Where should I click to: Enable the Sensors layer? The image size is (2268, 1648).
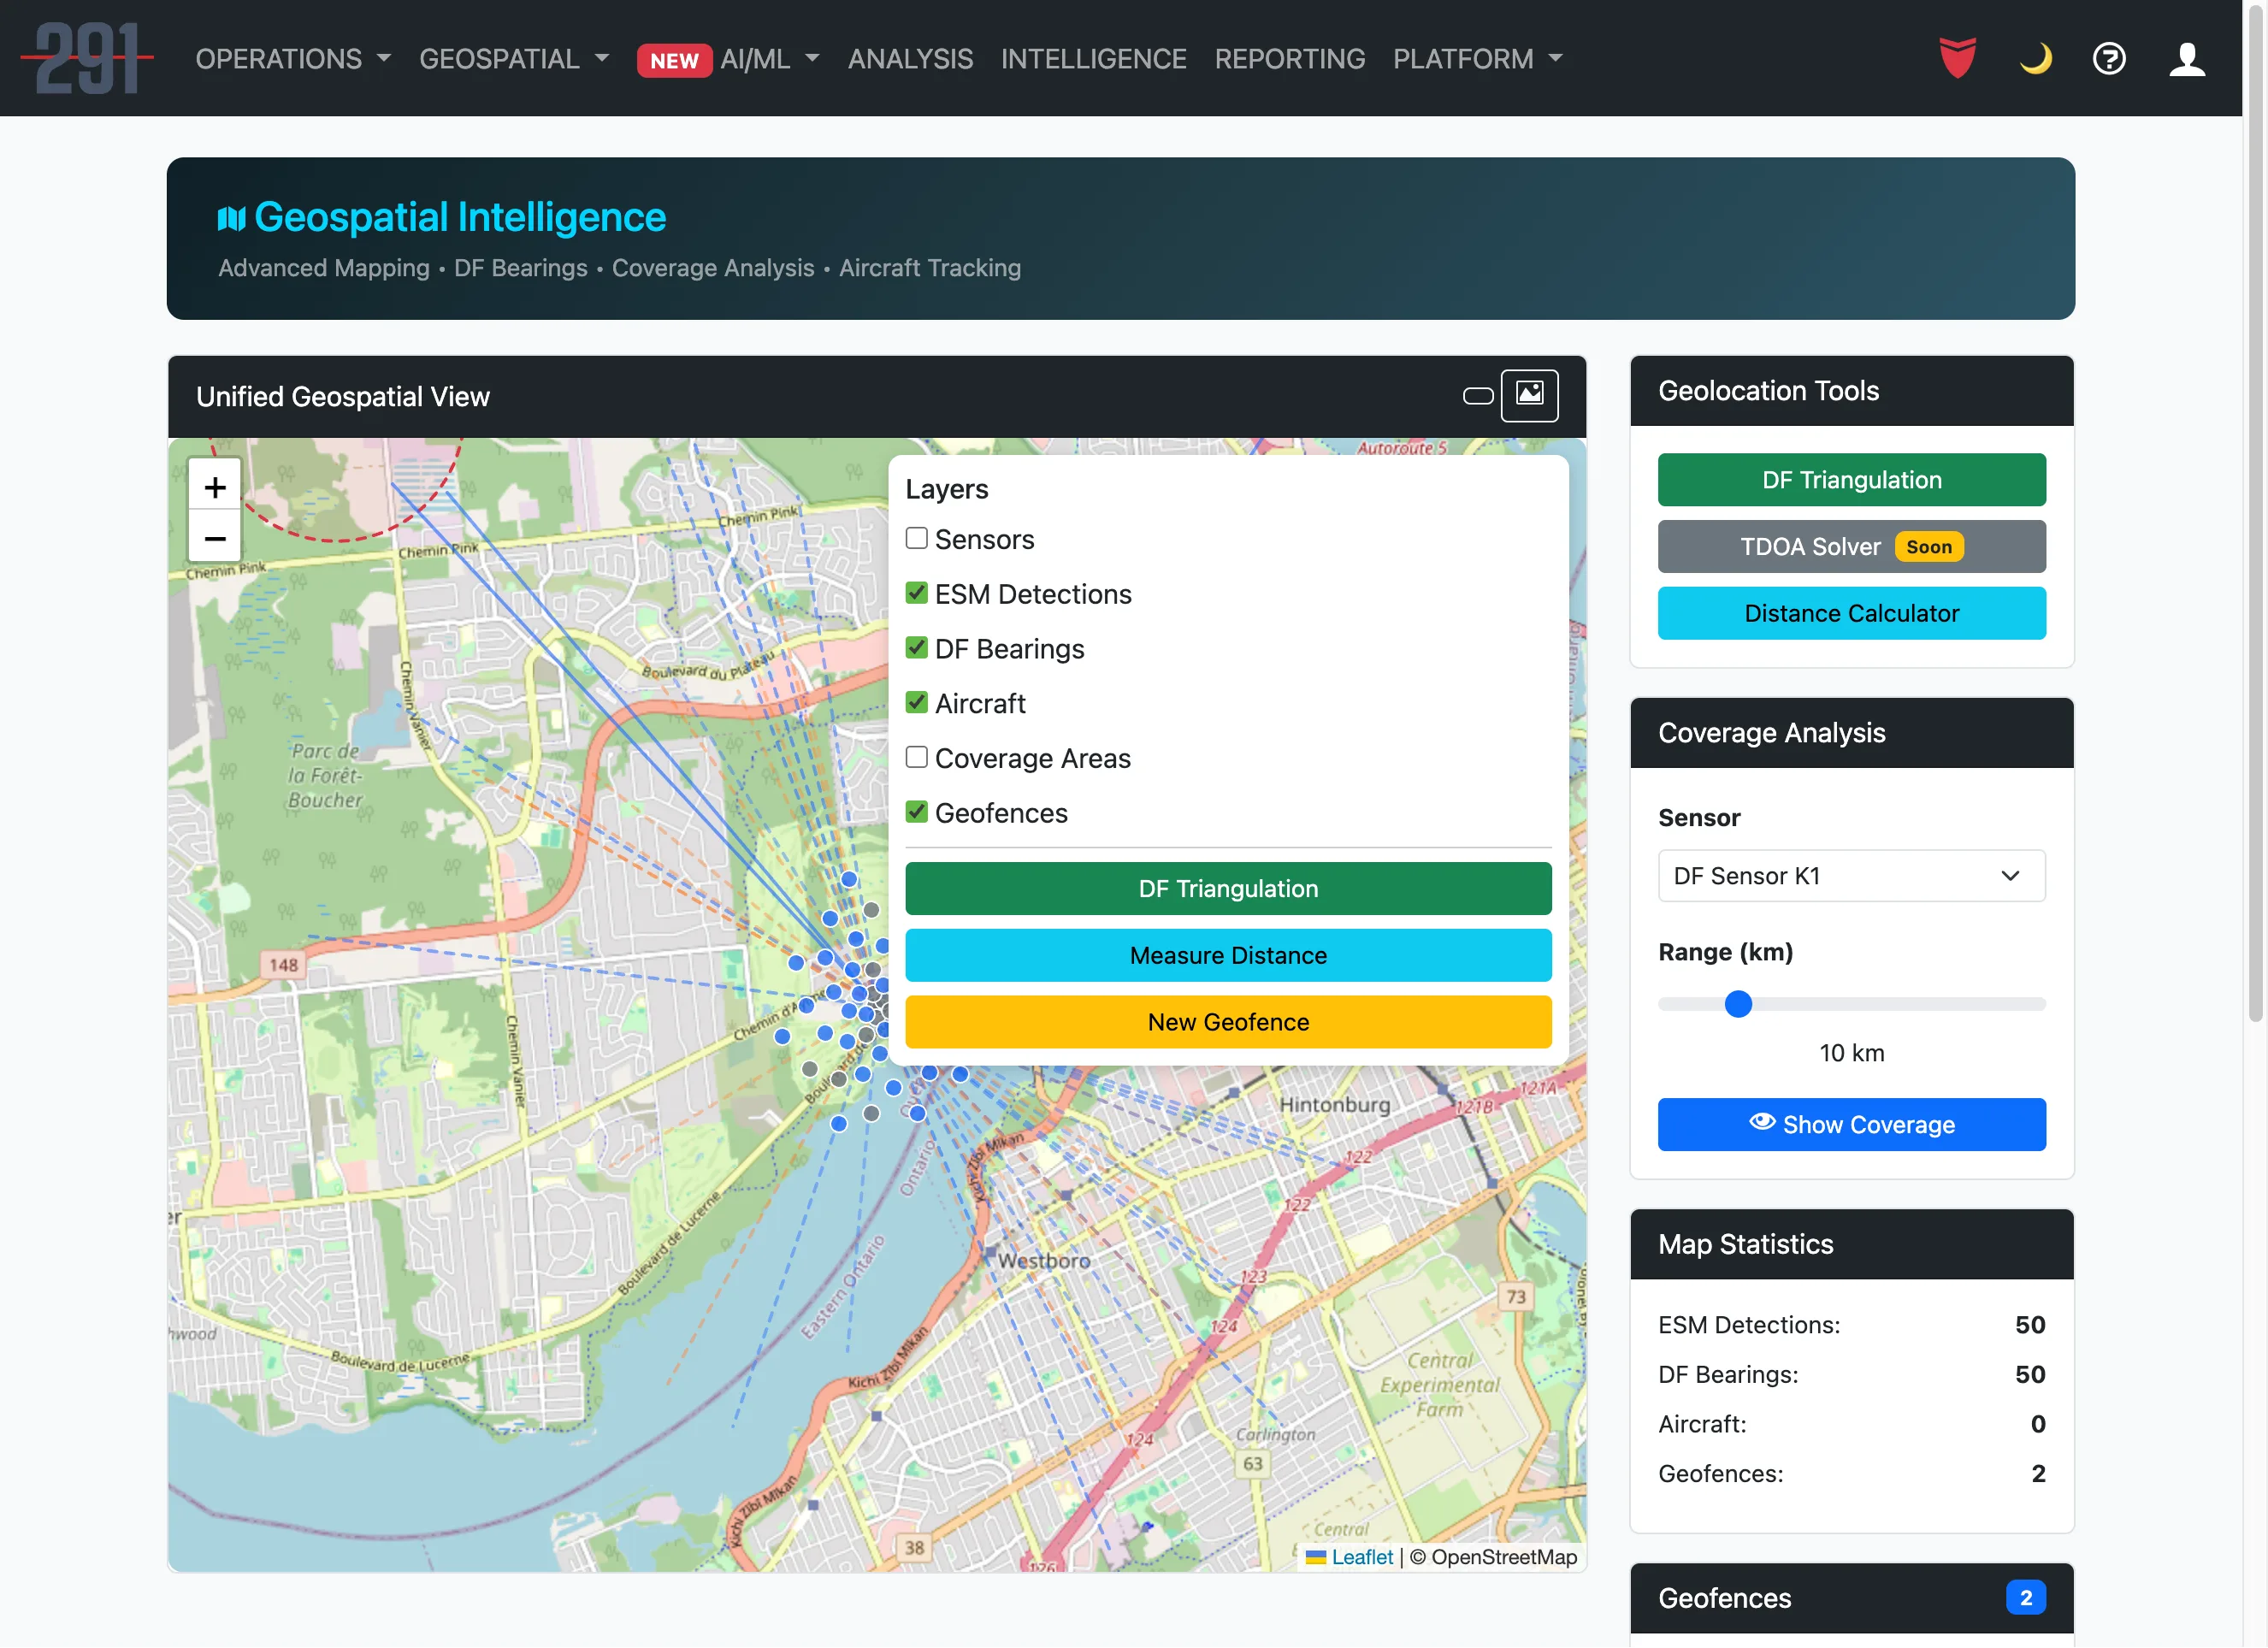pos(916,538)
